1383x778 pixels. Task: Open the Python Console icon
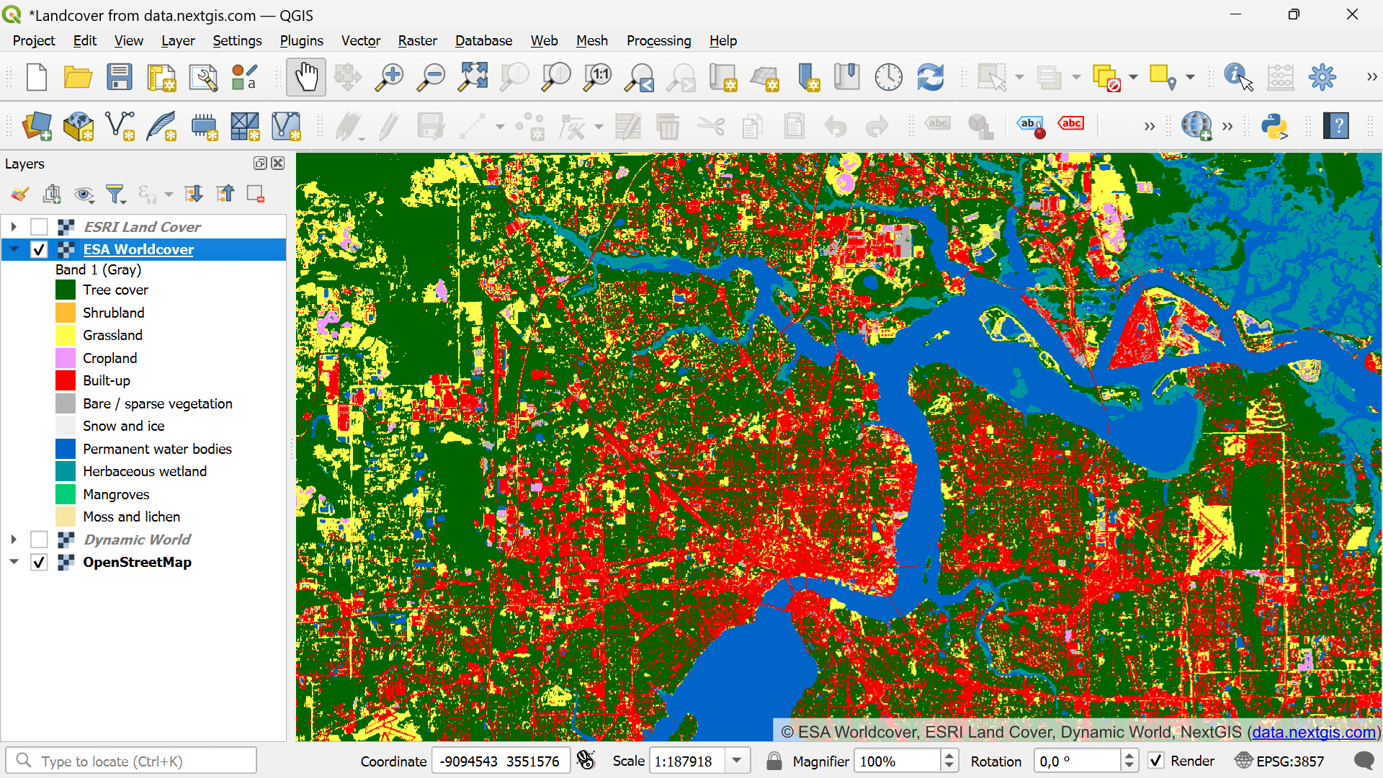click(x=1274, y=126)
